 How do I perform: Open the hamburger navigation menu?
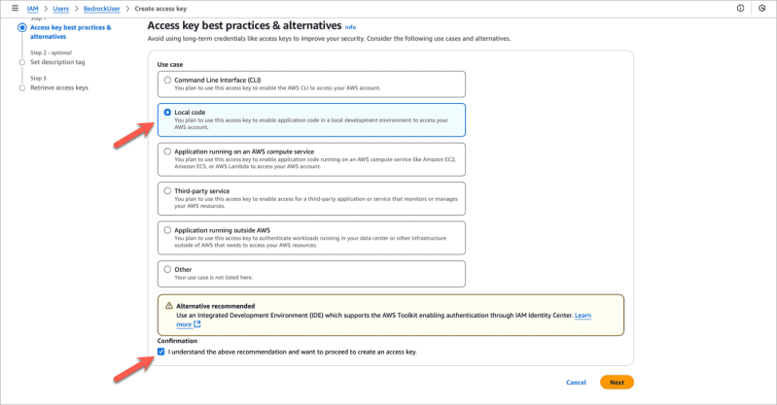[15, 9]
